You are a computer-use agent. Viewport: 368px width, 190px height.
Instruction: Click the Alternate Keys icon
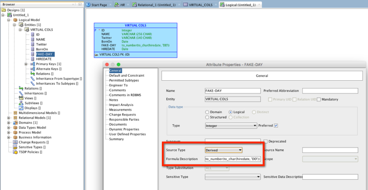32,69
